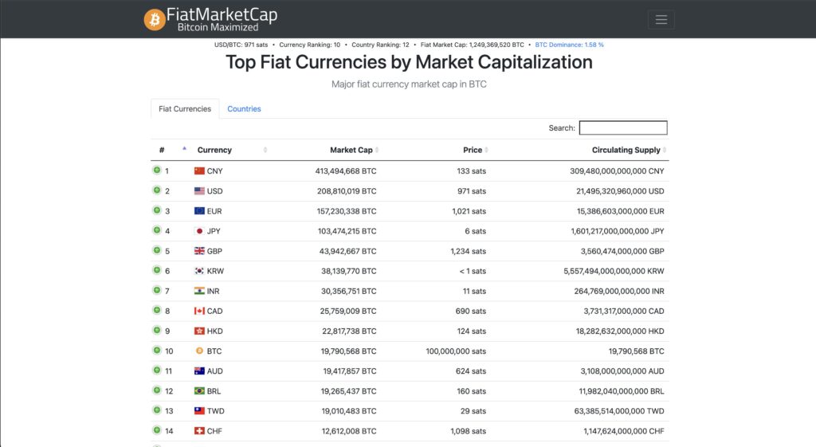The height and width of the screenshot is (447, 816).
Task: Click the United Kingdom flag icon
Action: tap(199, 251)
